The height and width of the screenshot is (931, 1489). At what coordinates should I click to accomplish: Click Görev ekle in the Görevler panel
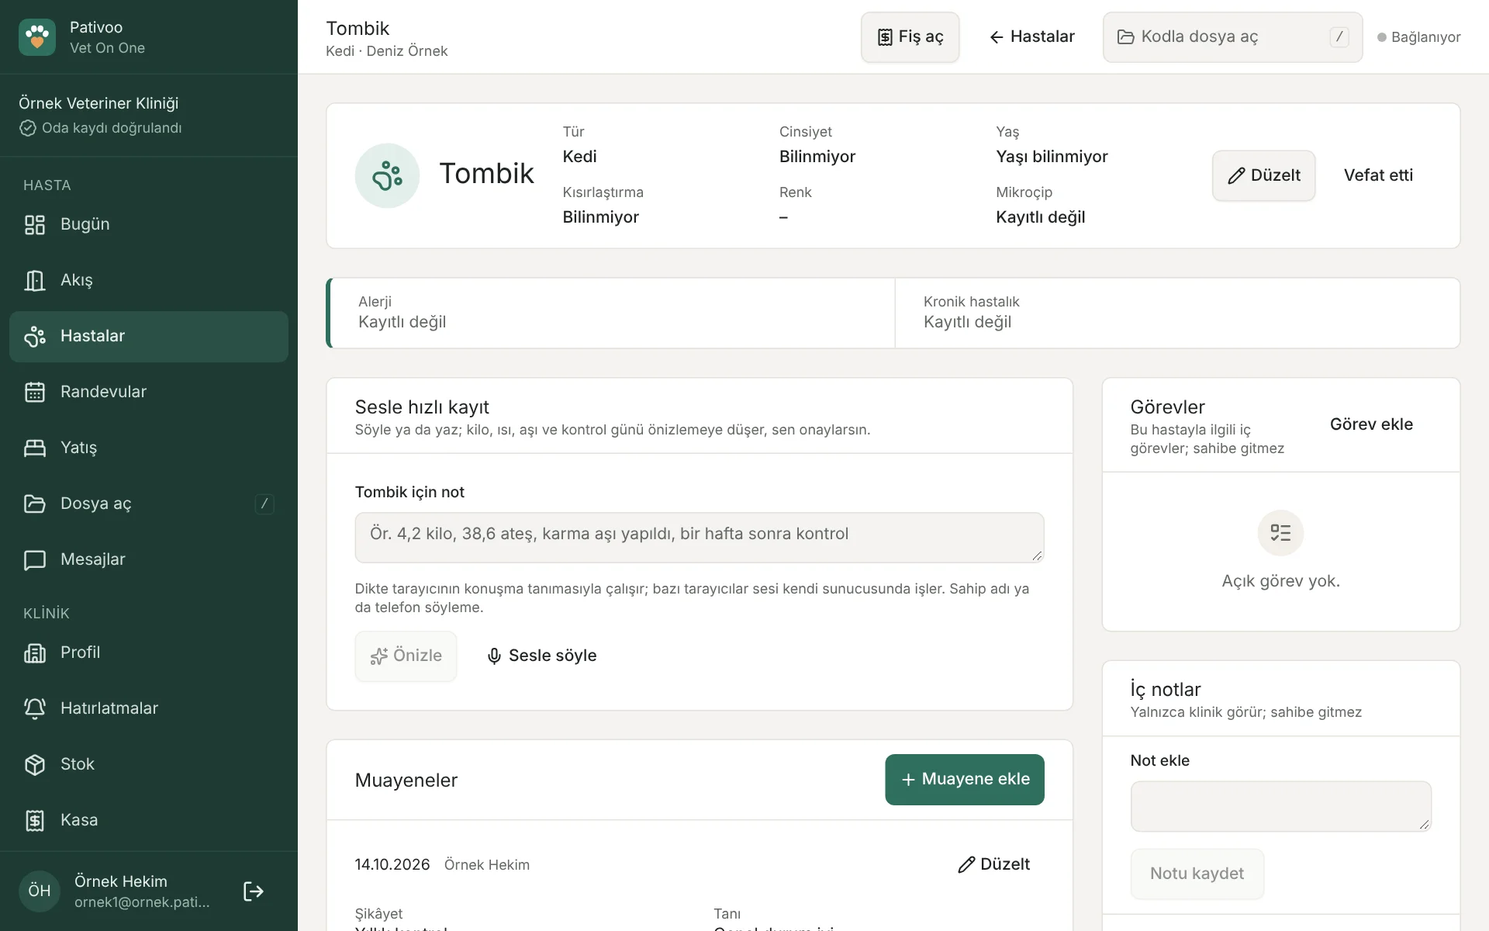(1371, 424)
